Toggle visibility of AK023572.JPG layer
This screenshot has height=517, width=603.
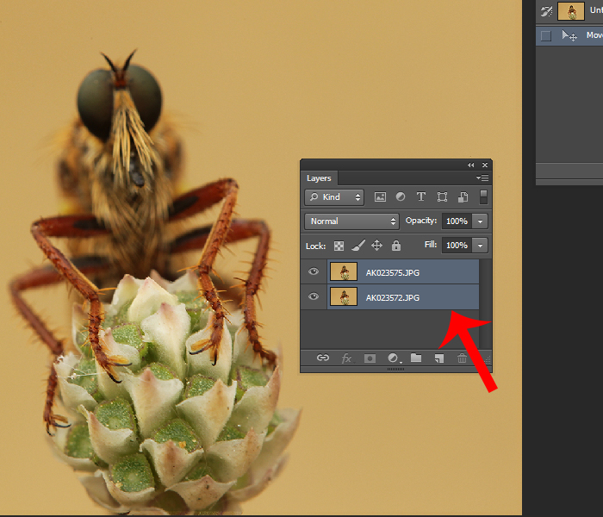[x=313, y=297]
